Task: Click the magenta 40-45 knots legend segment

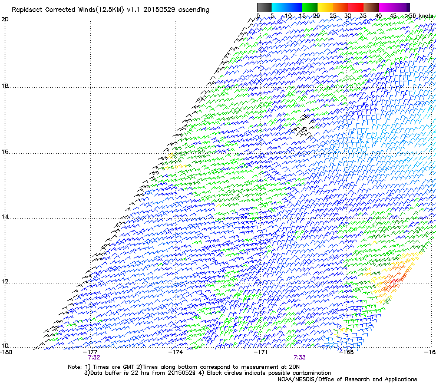Action: (387, 7)
